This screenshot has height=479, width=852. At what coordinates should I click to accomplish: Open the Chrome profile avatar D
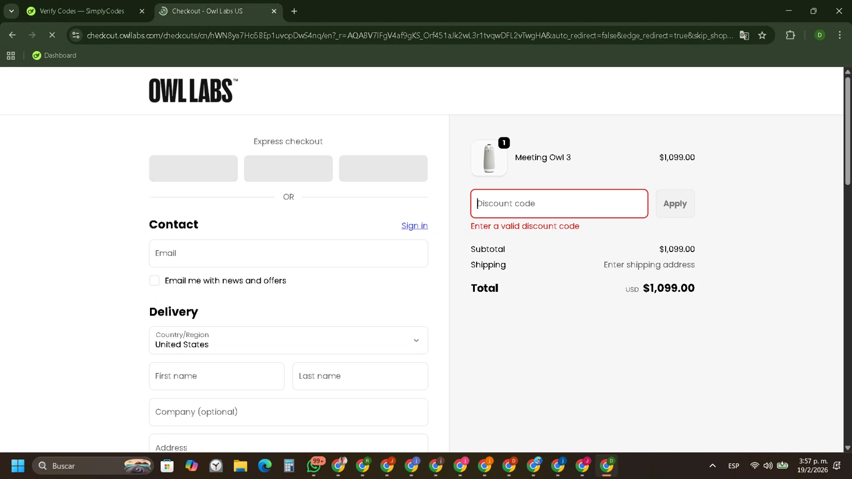[x=820, y=35]
